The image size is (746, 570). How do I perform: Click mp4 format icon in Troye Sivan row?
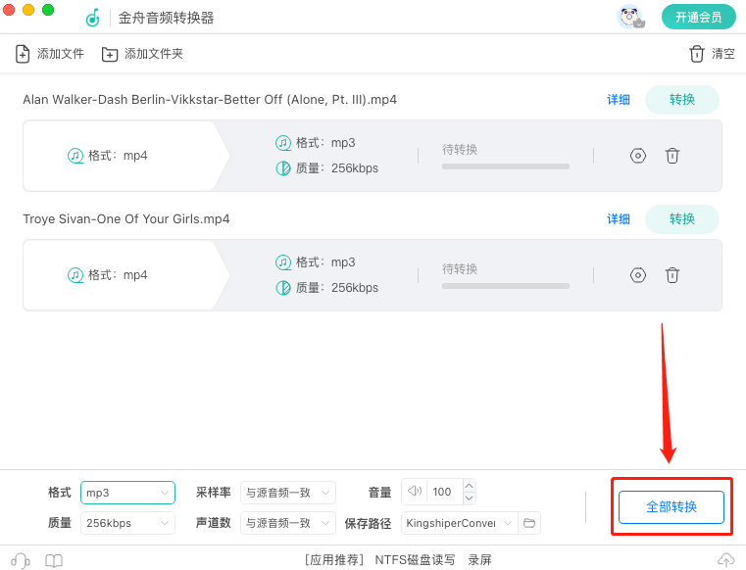(x=75, y=275)
